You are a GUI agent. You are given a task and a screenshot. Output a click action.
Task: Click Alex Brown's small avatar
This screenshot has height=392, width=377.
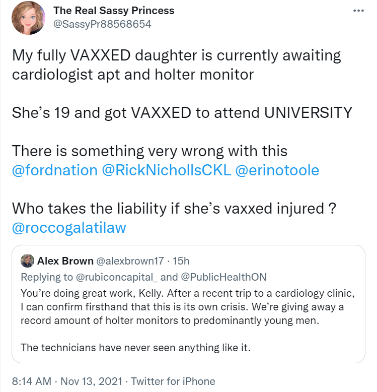tap(27, 261)
